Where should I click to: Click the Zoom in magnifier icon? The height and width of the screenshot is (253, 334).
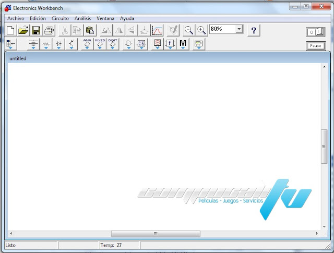click(x=201, y=30)
